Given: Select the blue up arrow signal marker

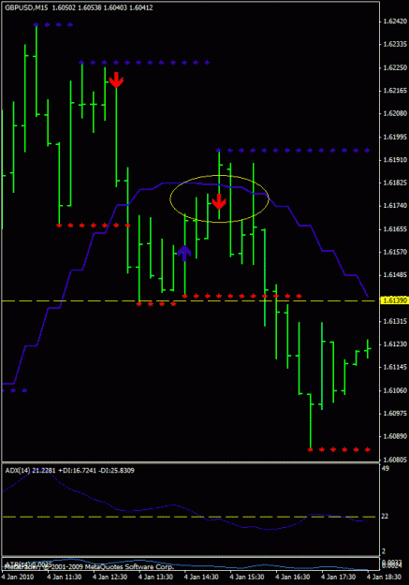Looking at the screenshot, I should (184, 254).
